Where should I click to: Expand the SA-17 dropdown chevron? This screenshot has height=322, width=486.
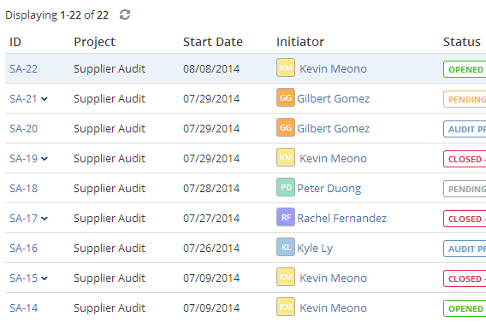[x=44, y=219]
